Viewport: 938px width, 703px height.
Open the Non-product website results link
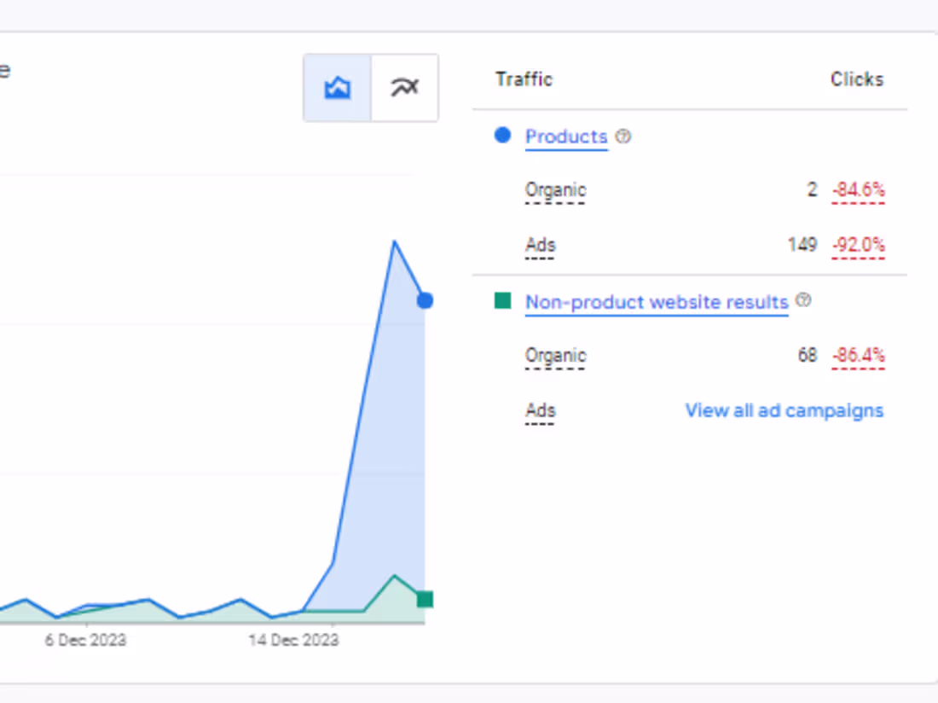point(656,302)
